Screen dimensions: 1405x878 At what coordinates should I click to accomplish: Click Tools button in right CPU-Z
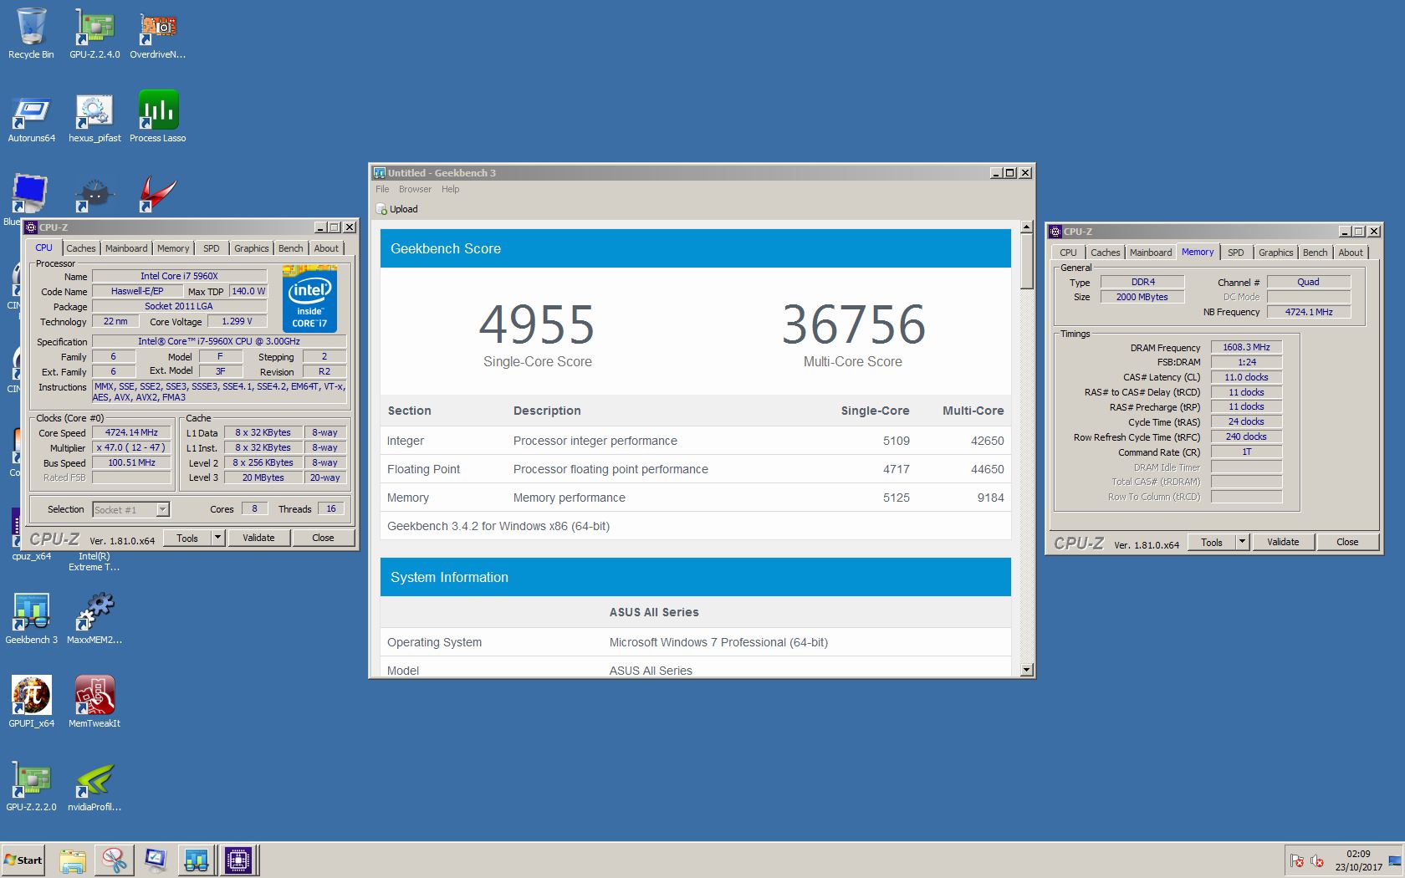click(1212, 542)
